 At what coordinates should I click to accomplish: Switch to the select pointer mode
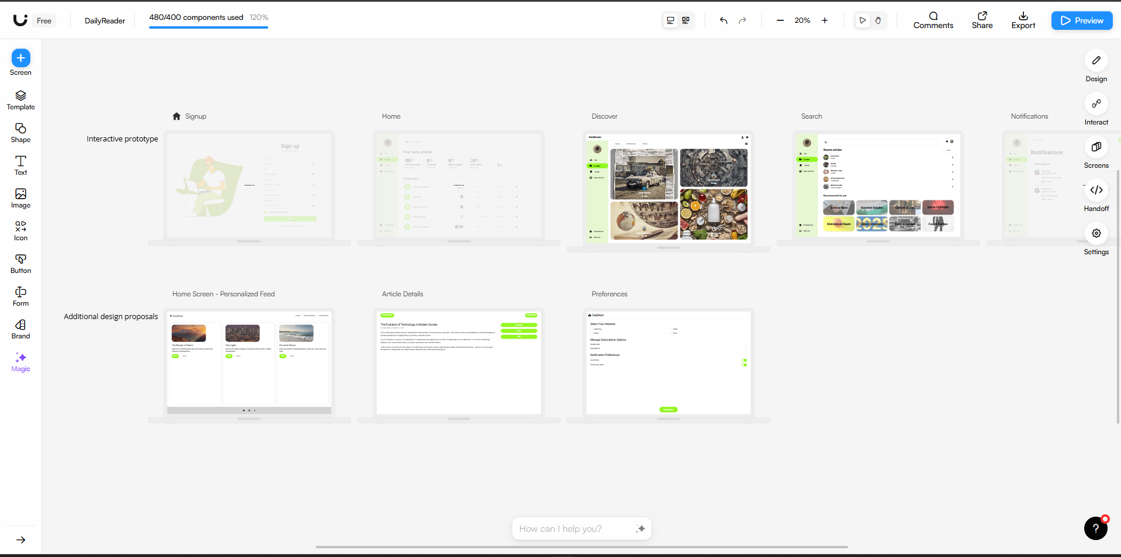862,20
